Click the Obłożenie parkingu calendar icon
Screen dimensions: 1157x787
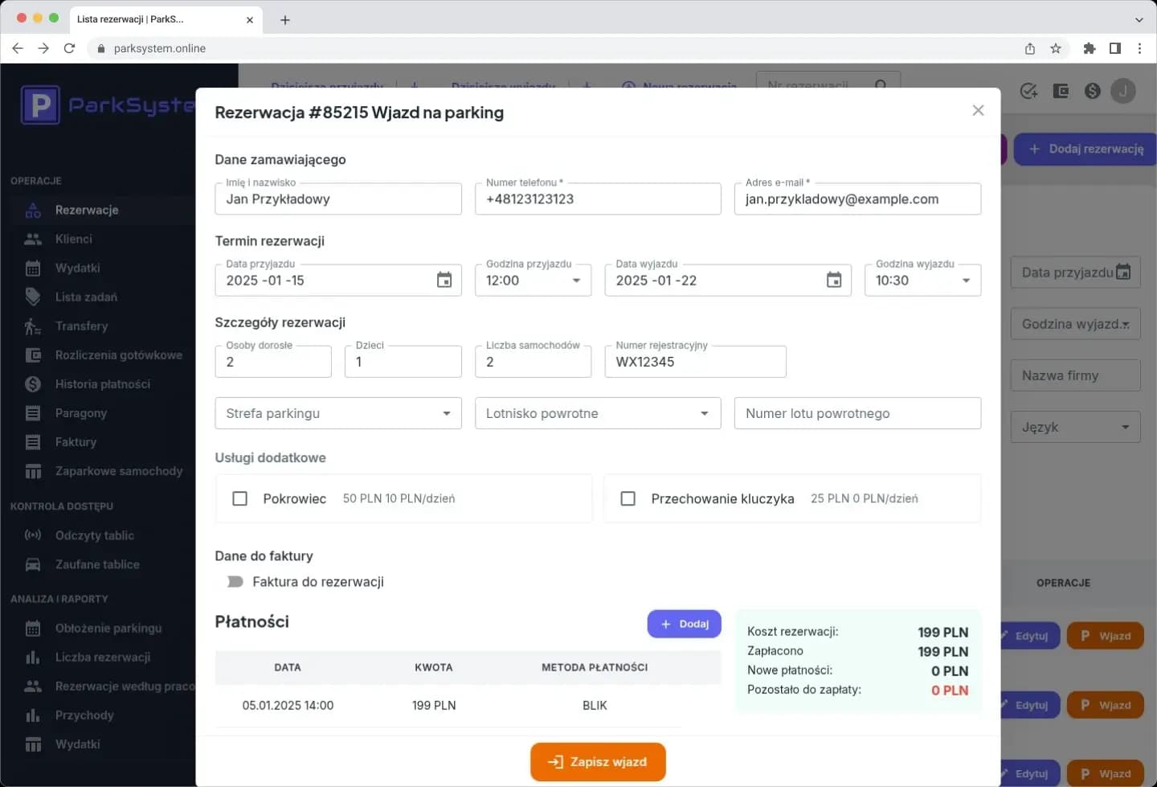[x=33, y=628]
